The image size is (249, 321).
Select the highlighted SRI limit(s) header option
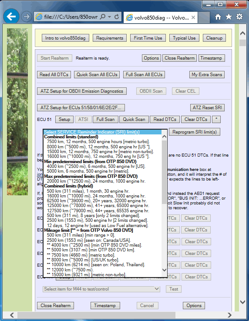(x=102, y=132)
